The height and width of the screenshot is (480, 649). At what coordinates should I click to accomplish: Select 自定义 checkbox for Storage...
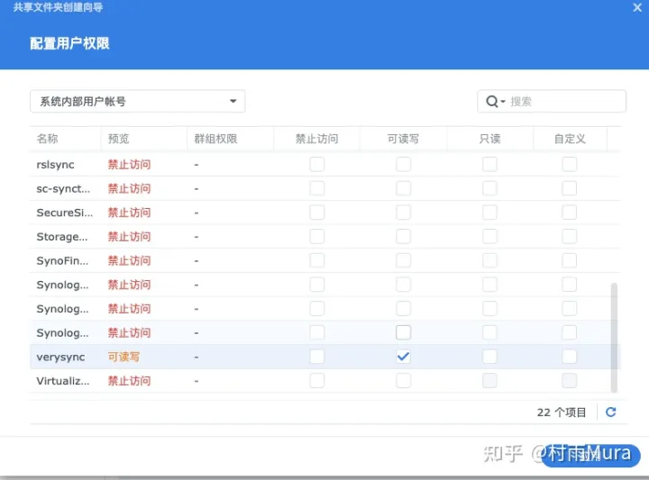point(570,236)
